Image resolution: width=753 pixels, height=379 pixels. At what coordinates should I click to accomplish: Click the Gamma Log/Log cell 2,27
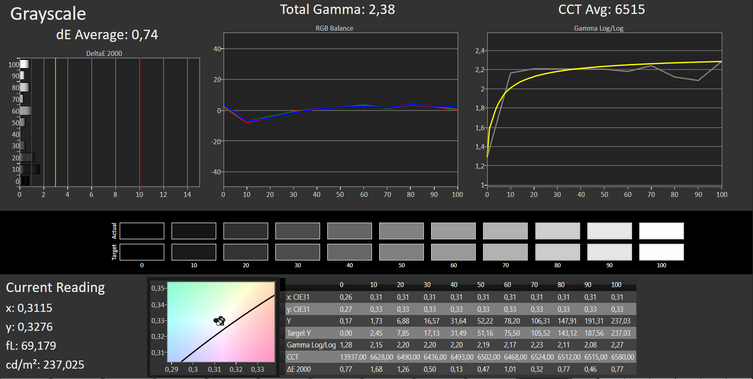point(617,345)
